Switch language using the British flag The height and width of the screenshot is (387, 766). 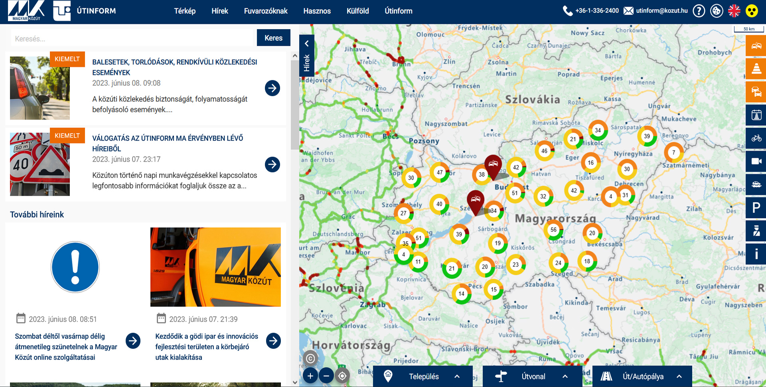pyautogui.click(x=734, y=11)
